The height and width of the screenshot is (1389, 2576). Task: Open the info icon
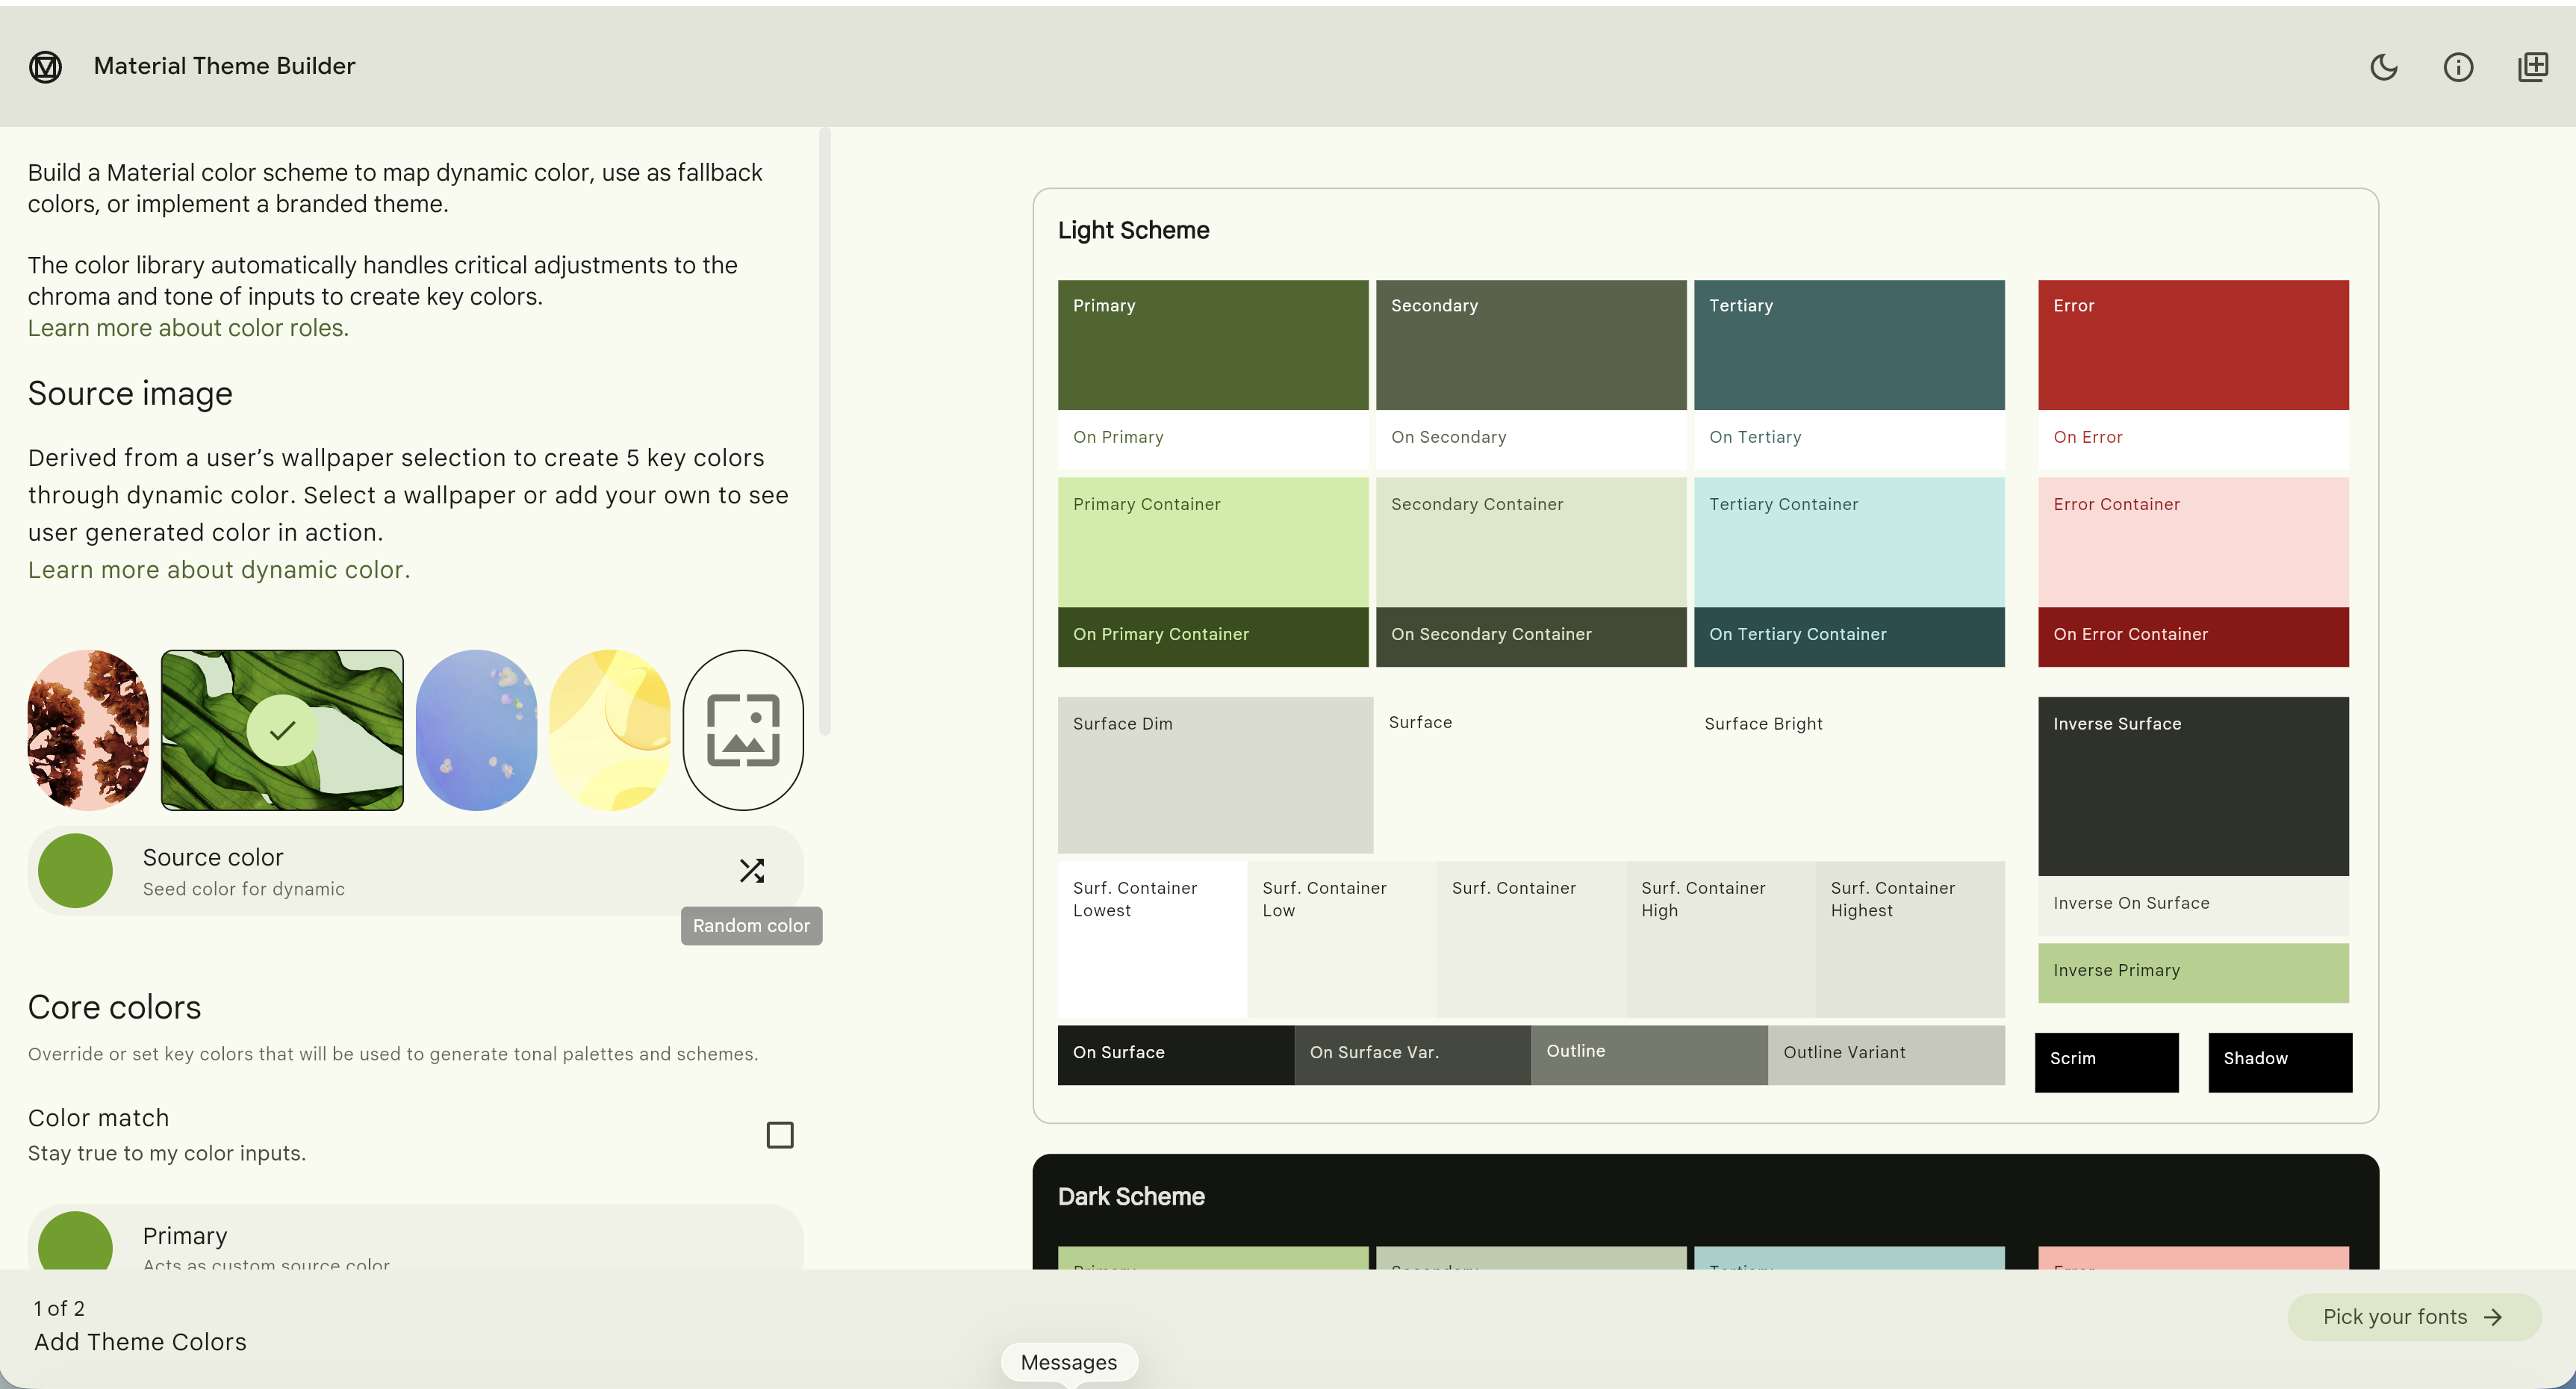point(2458,67)
